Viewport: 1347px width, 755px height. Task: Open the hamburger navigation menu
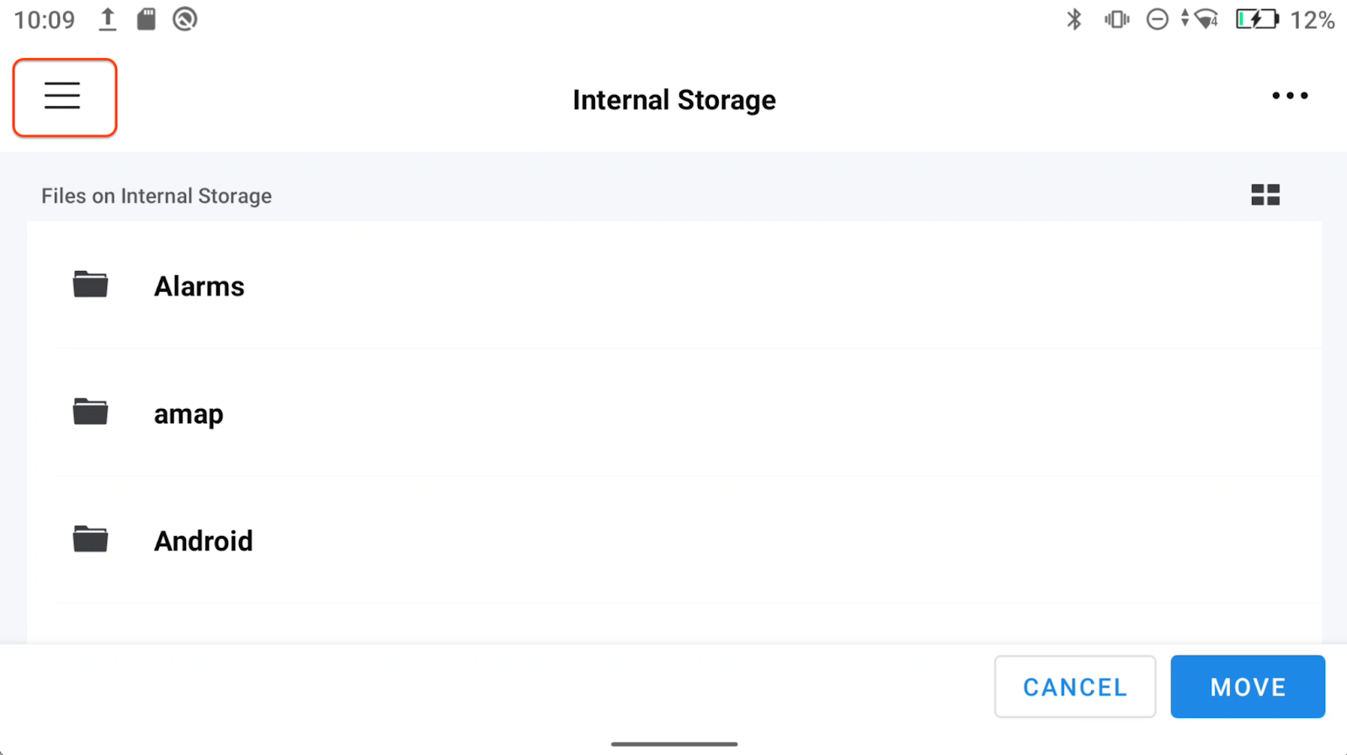click(x=63, y=97)
